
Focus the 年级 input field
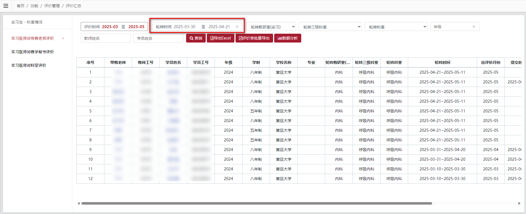pos(455,27)
